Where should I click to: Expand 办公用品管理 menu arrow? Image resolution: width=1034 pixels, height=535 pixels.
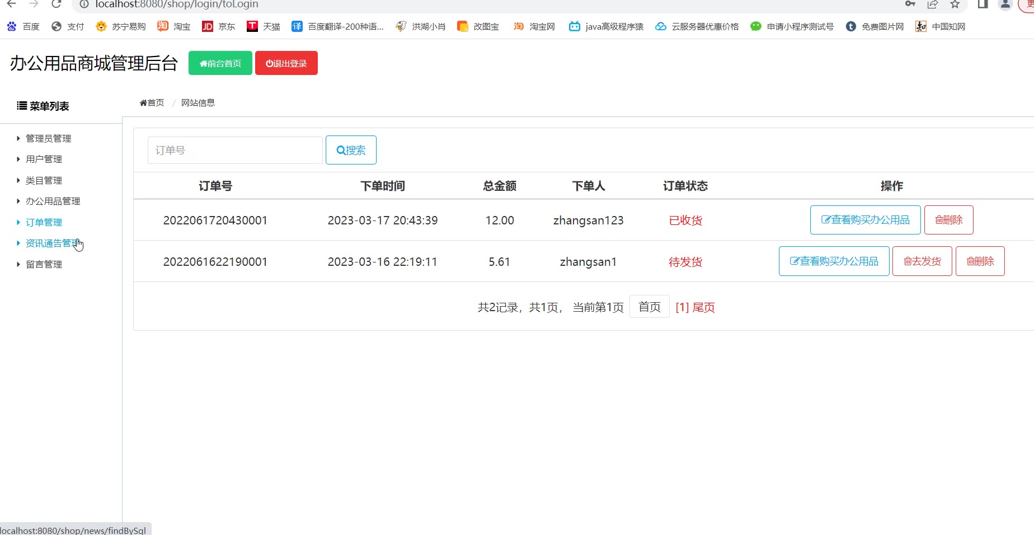point(18,201)
